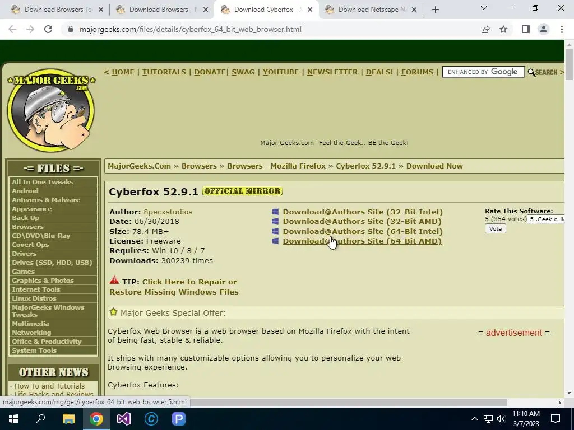Viewport: 574px width, 430px height.
Task: Click Windows icon beside 64-Bit AMD download
Action: coord(275,241)
